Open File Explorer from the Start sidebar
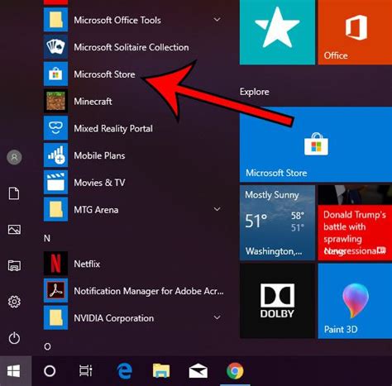Screen dimensions: 392x386 tap(14, 265)
